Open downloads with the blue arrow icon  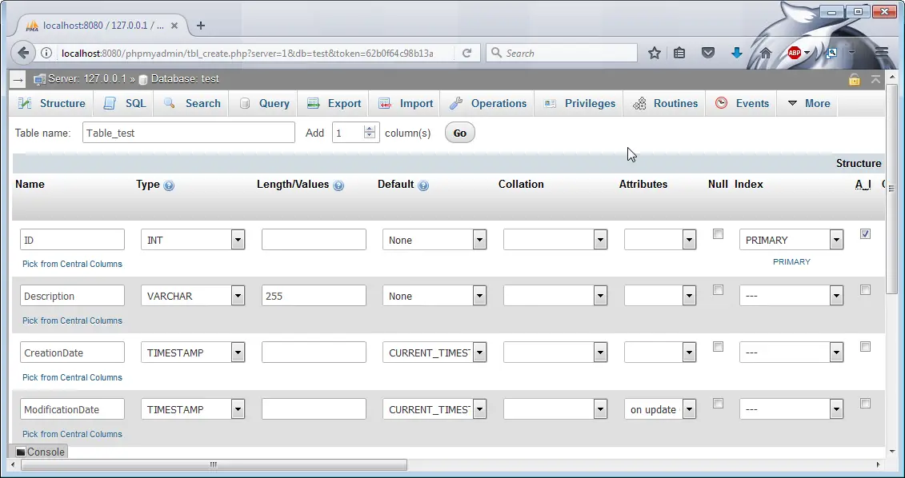coord(736,53)
